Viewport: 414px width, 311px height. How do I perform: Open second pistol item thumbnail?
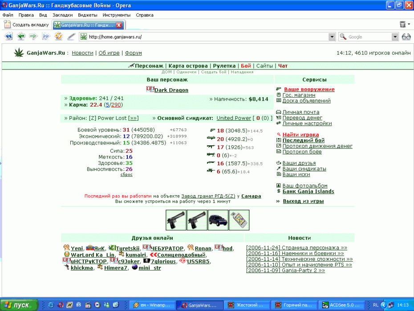click(197, 220)
